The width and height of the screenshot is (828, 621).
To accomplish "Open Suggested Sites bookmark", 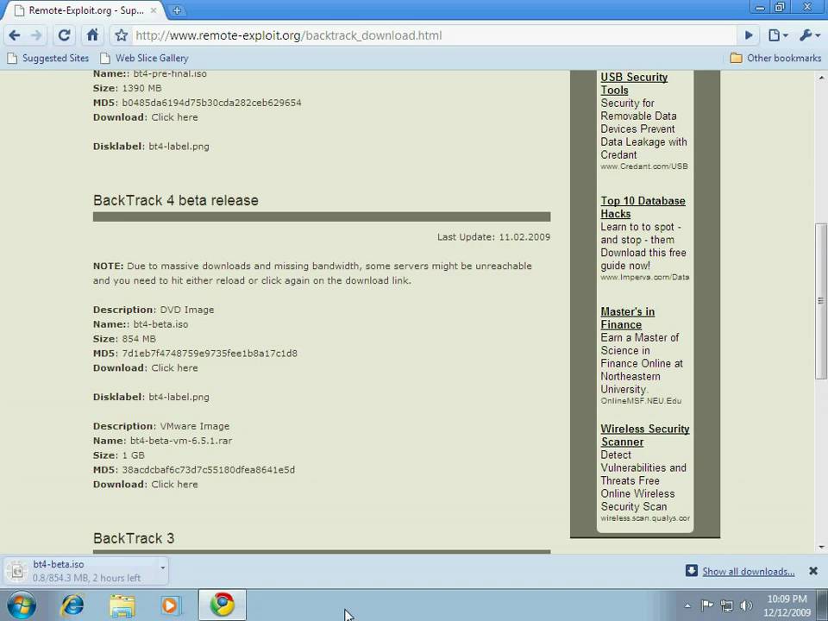I will pos(47,58).
